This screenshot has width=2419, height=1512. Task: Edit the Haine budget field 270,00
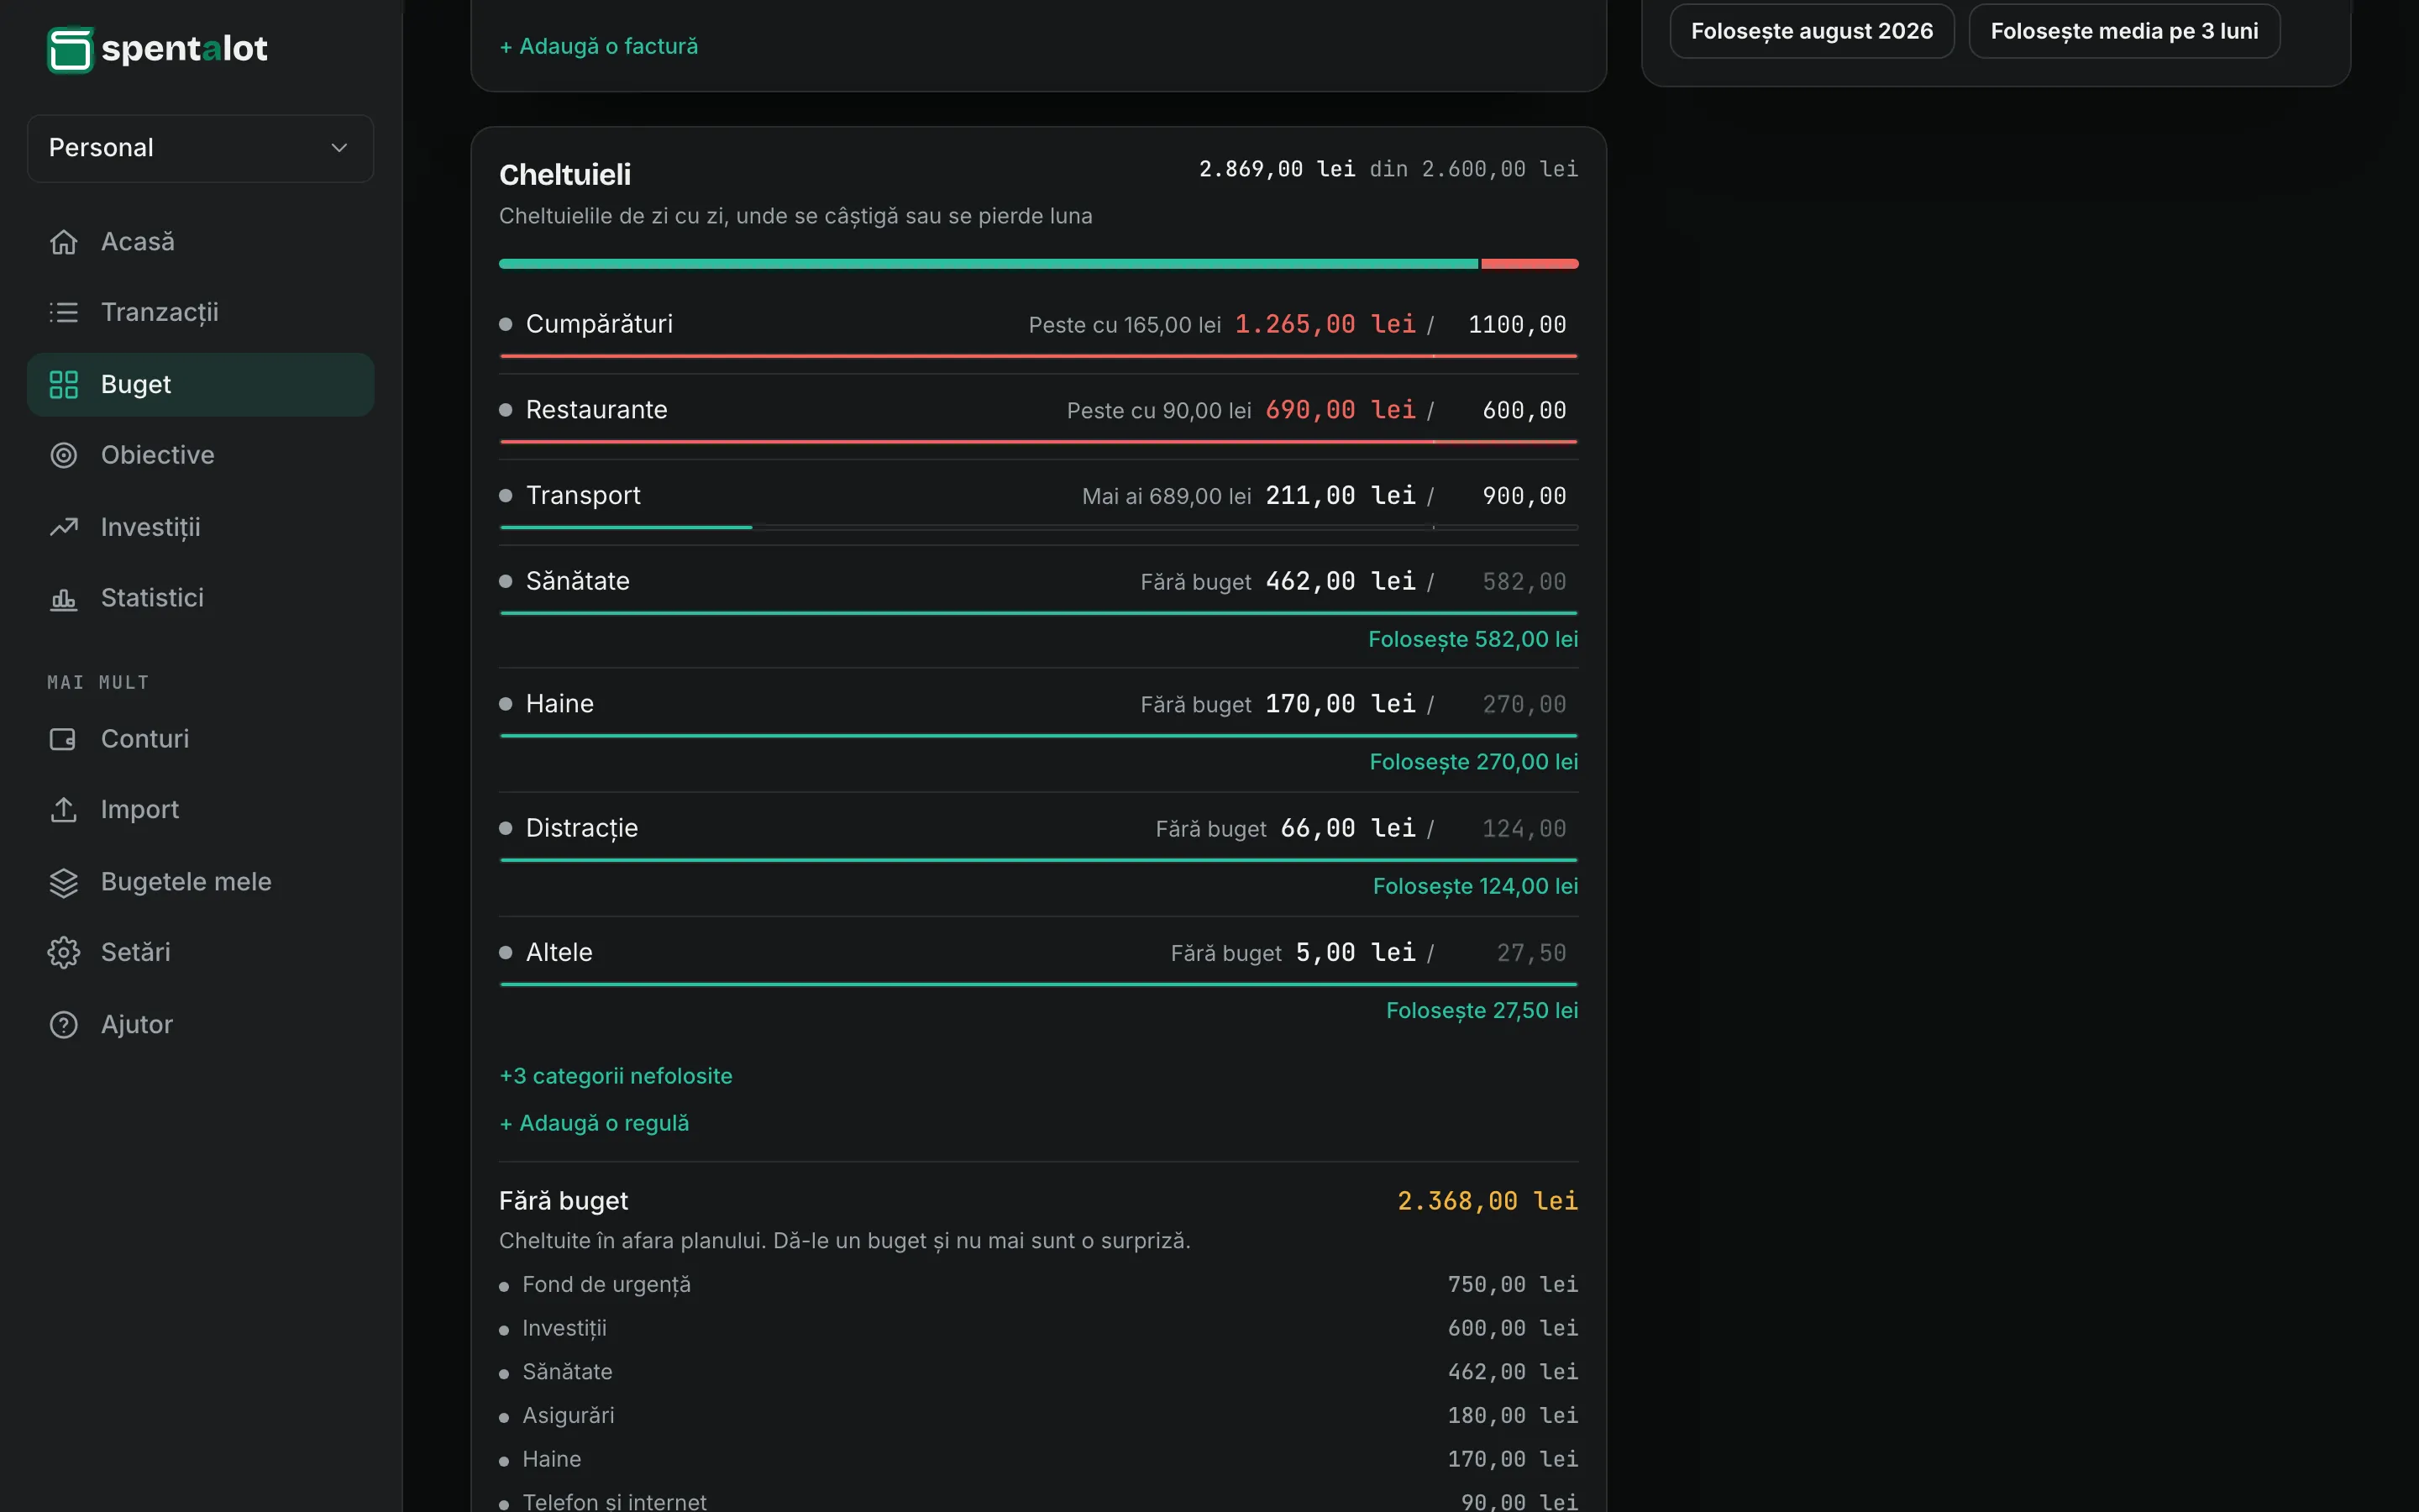1509,705
